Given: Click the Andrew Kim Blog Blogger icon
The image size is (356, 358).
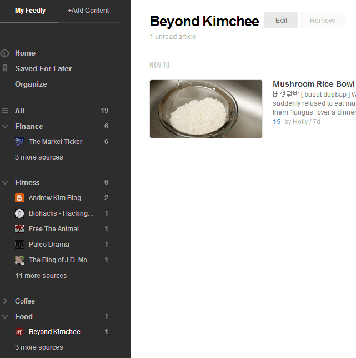Looking at the screenshot, I should point(19,198).
